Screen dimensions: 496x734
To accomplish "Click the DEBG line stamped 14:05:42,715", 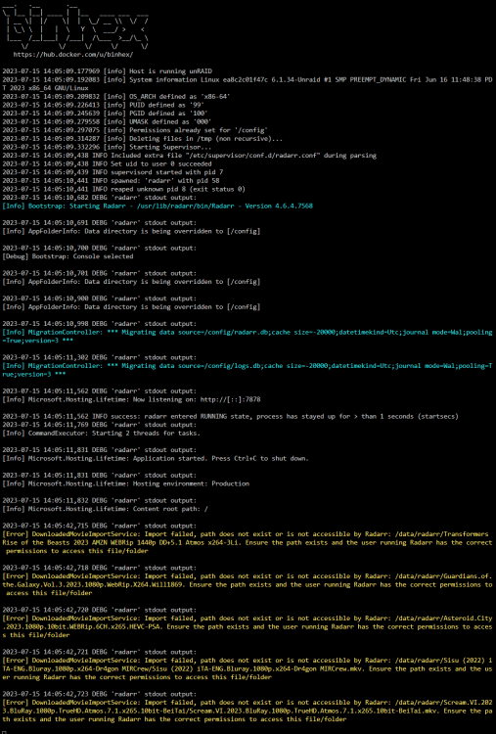I will point(99,527).
